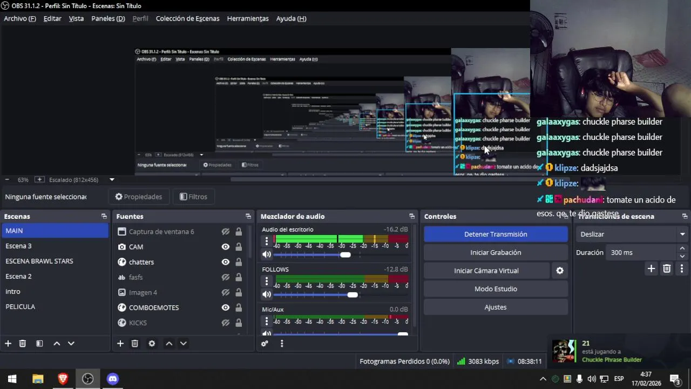This screenshot has width=691, height=389.
Task: Decrease transition duration stepper down
Action: coord(682,256)
